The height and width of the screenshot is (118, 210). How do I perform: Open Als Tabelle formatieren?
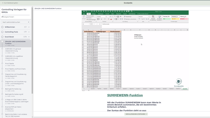pyautogui.click(x=159, y=18)
